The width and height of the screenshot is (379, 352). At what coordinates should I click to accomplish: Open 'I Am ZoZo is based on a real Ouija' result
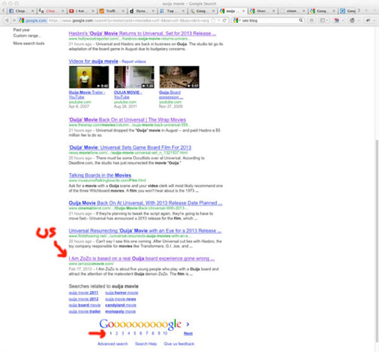point(142,258)
